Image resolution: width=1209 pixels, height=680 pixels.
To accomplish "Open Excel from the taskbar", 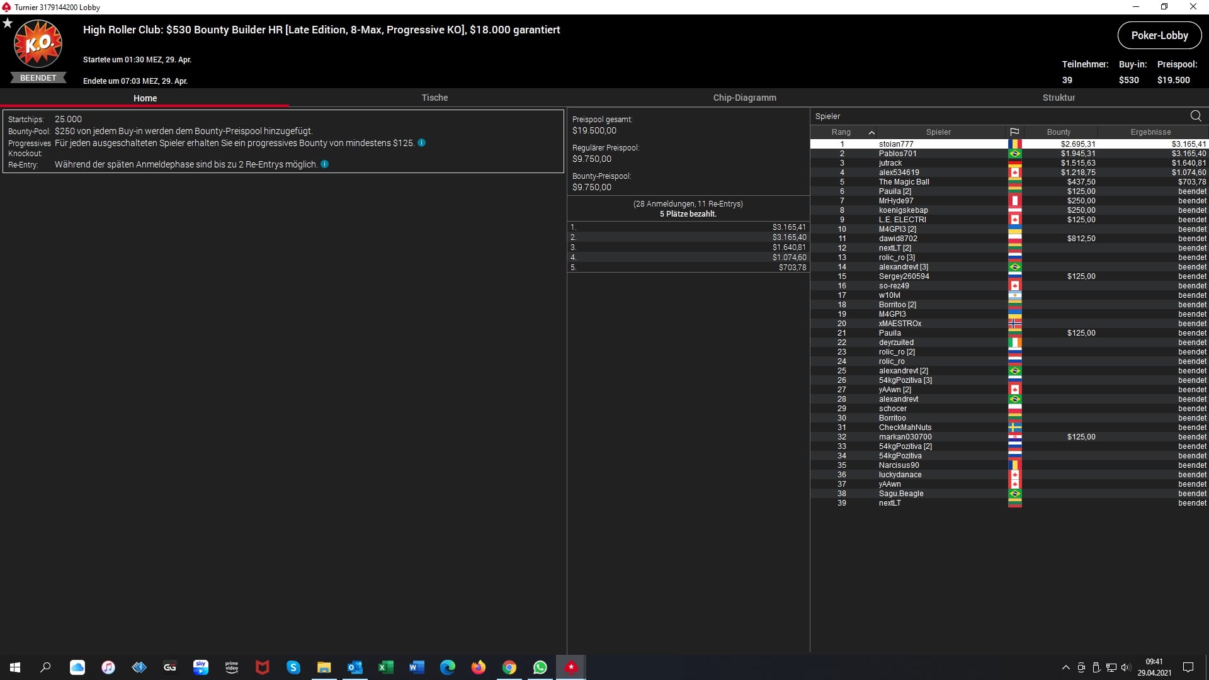I will pos(386,667).
